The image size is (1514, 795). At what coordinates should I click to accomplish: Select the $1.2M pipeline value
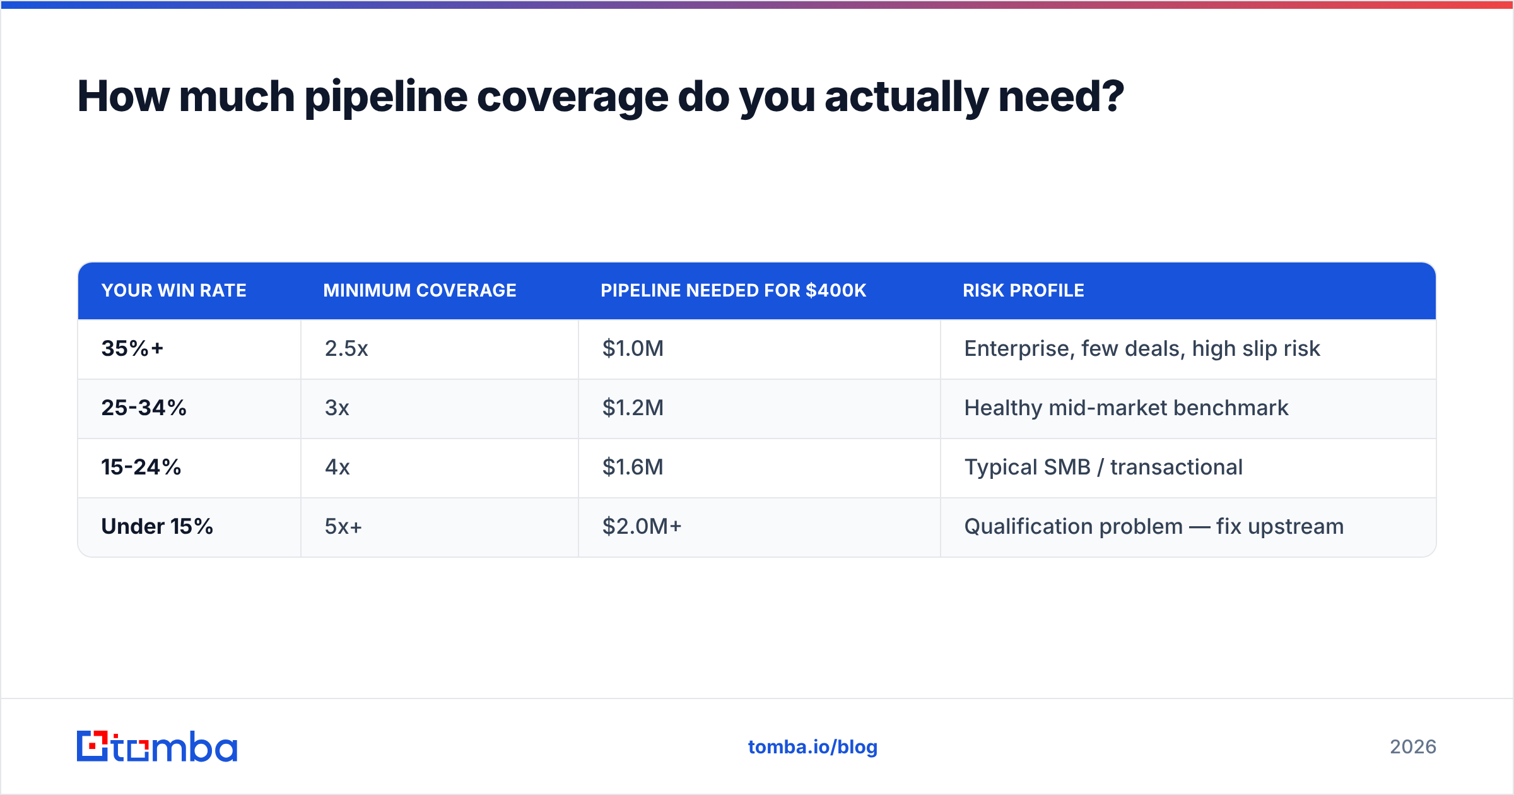coord(633,408)
